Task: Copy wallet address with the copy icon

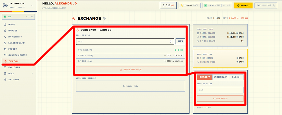Action: [x=274, y=5]
